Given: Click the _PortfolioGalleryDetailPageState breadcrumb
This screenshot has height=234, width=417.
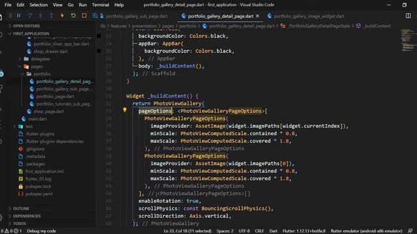Looking at the screenshot, I should click(319, 26).
